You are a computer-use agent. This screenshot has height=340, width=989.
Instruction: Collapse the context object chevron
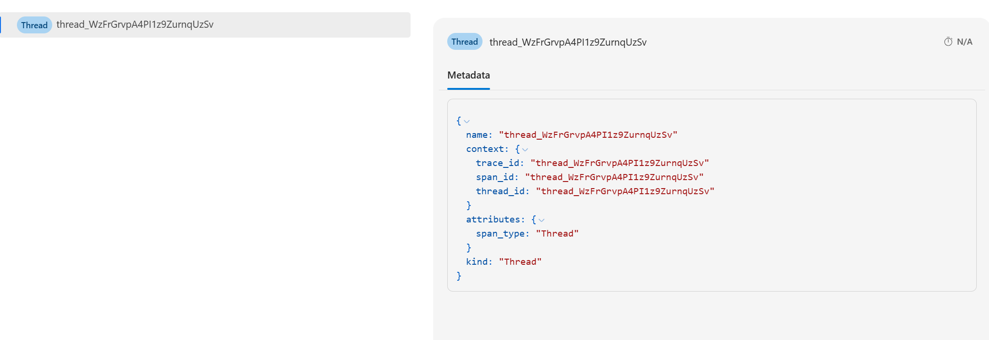click(525, 150)
